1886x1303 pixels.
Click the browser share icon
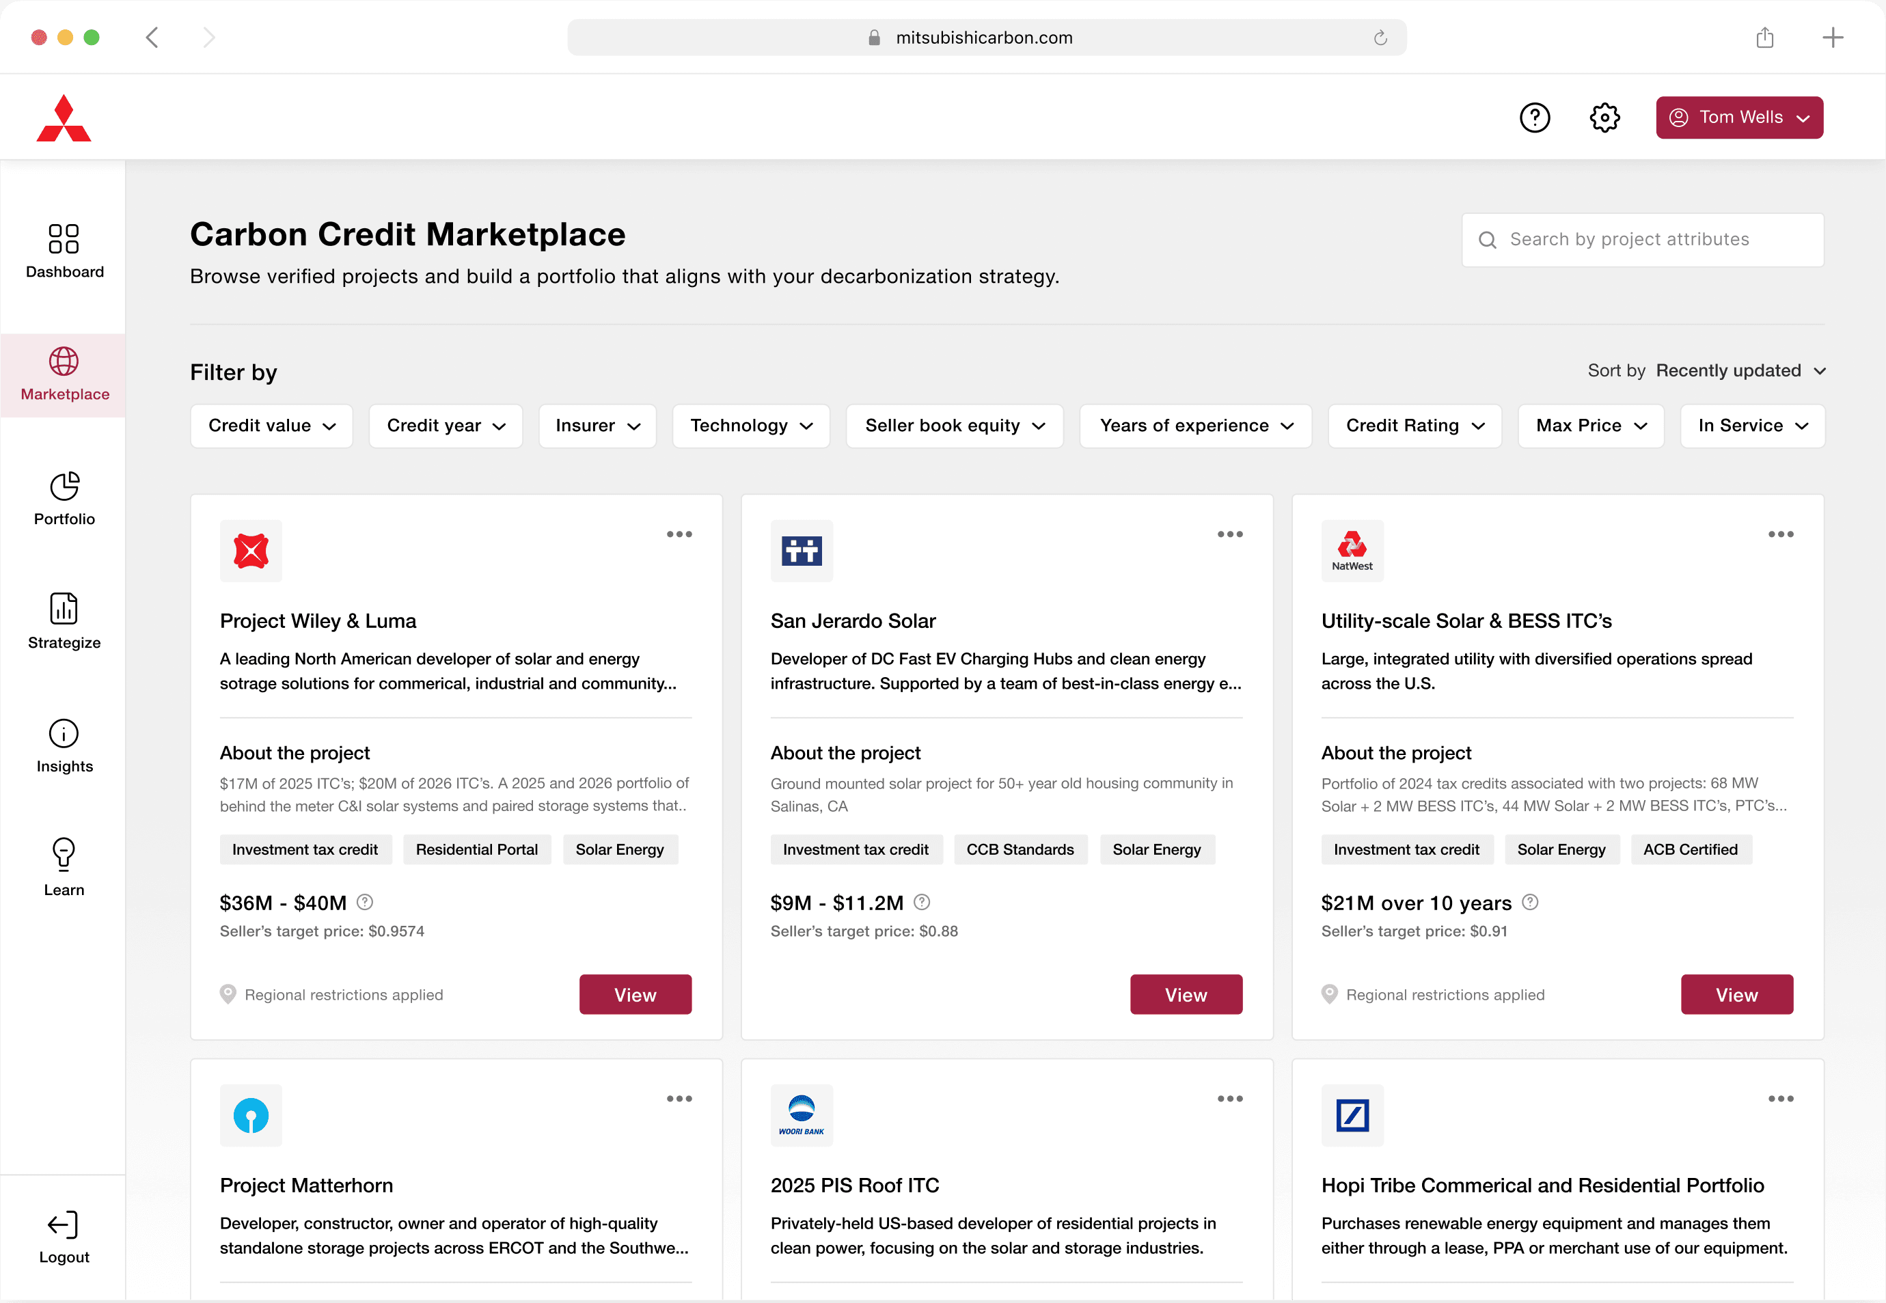[x=1764, y=38]
